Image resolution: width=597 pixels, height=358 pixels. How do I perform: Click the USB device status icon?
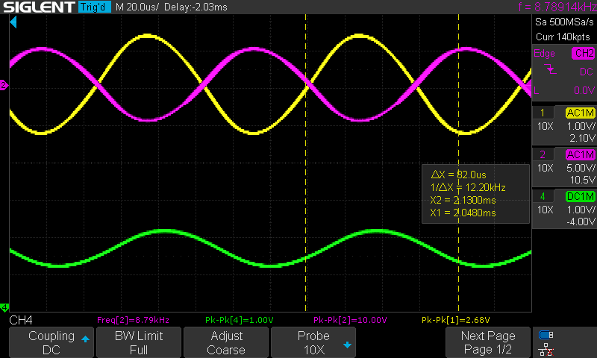pyautogui.click(x=546, y=335)
